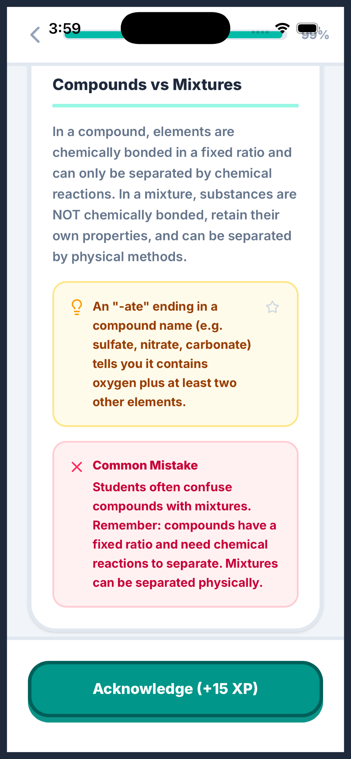Open the lesson navigation via back arrow

point(35,35)
